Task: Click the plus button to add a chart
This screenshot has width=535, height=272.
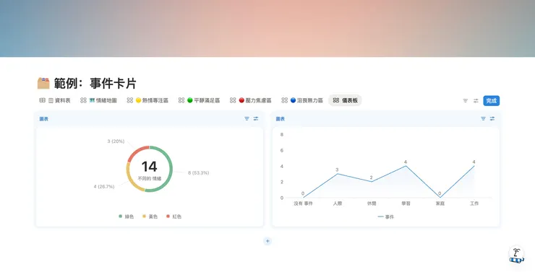Action: tap(267, 241)
